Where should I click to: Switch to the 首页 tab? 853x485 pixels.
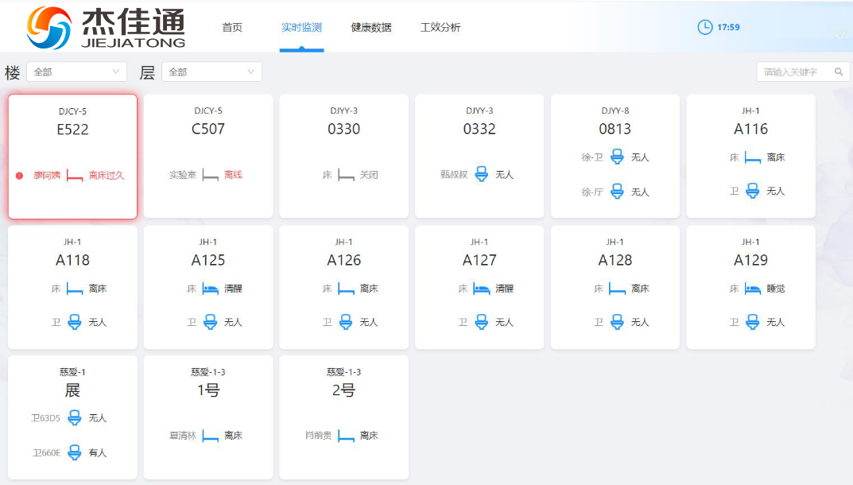click(232, 27)
